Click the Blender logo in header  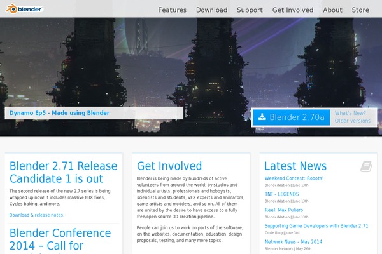click(x=24, y=9)
